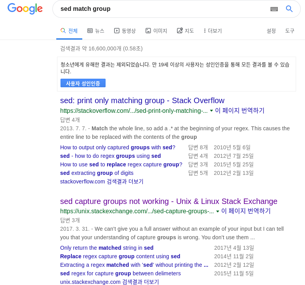Image resolution: width=305 pixels, height=285 pixels.
Task: Click '답변 5개' beside digits sublink
Action: pyautogui.click(x=198, y=173)
